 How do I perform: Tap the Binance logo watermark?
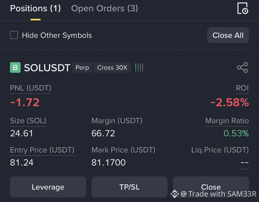click(x=175, y=194)
